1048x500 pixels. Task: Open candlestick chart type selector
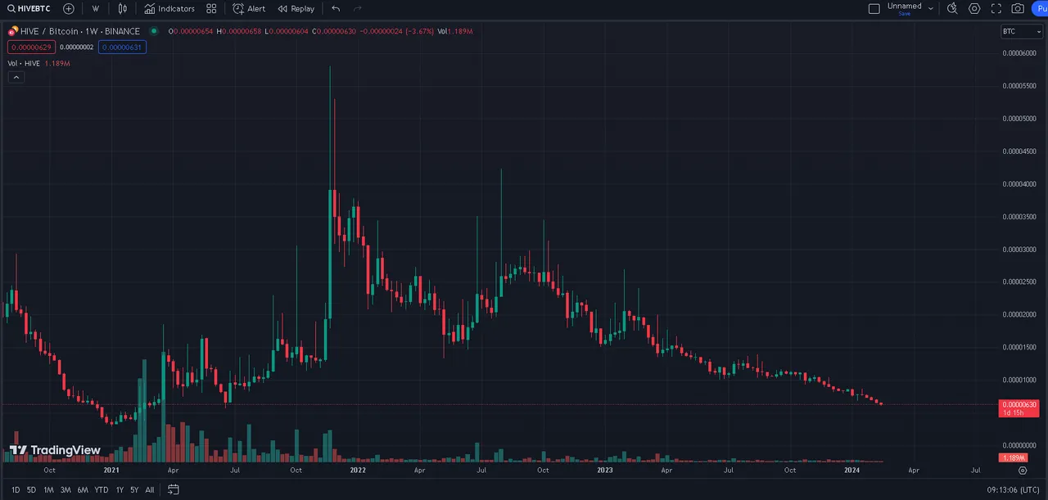[x=123, y=8]
